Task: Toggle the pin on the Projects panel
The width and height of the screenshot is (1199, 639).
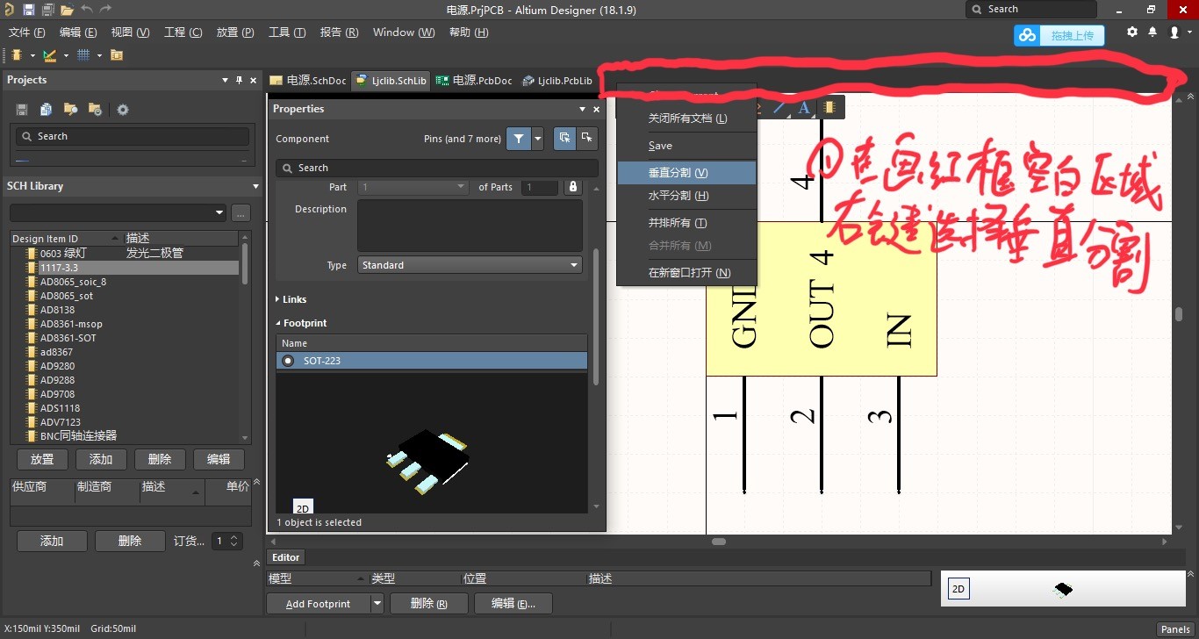Action: (x=239, y=80)
